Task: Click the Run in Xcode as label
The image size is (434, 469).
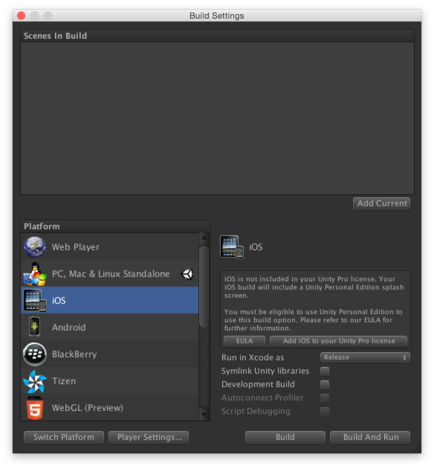Action: (253, 357)
